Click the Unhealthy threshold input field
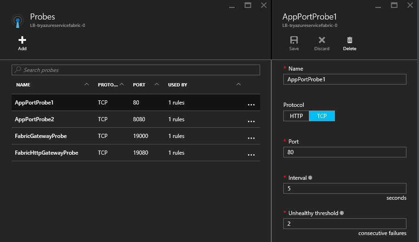 tap(345, 223)
